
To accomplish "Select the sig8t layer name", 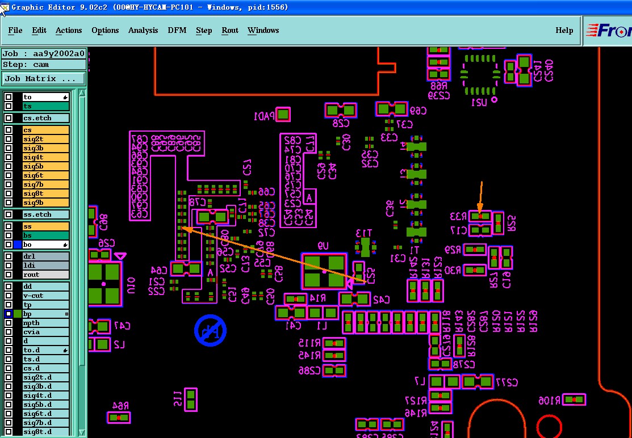I will [46, 193].
